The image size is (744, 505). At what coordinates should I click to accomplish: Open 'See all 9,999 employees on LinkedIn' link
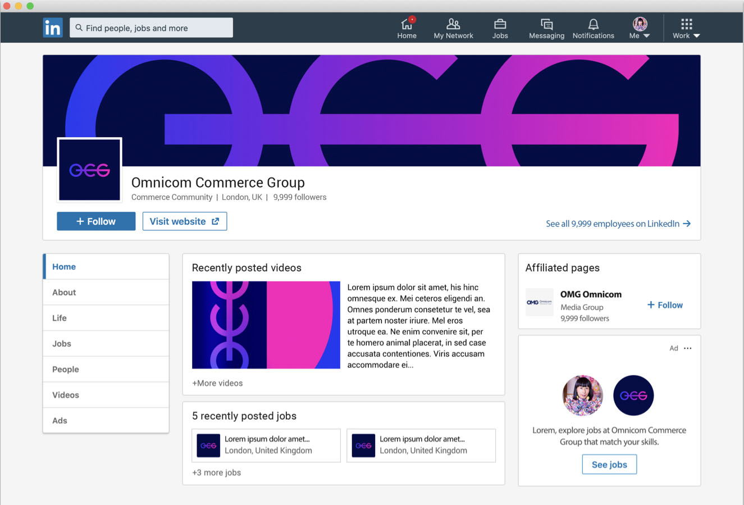click(618, 224)
